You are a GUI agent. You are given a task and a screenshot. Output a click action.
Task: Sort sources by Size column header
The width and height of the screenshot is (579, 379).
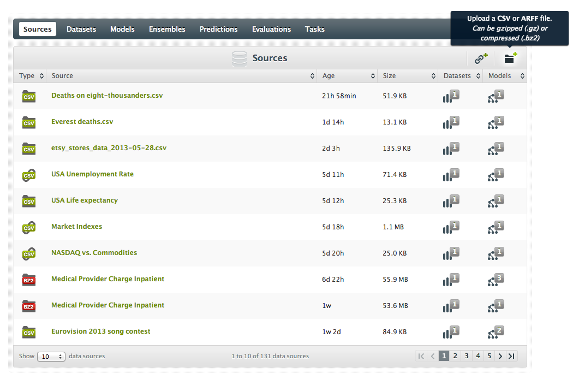(x=408, y=76)
